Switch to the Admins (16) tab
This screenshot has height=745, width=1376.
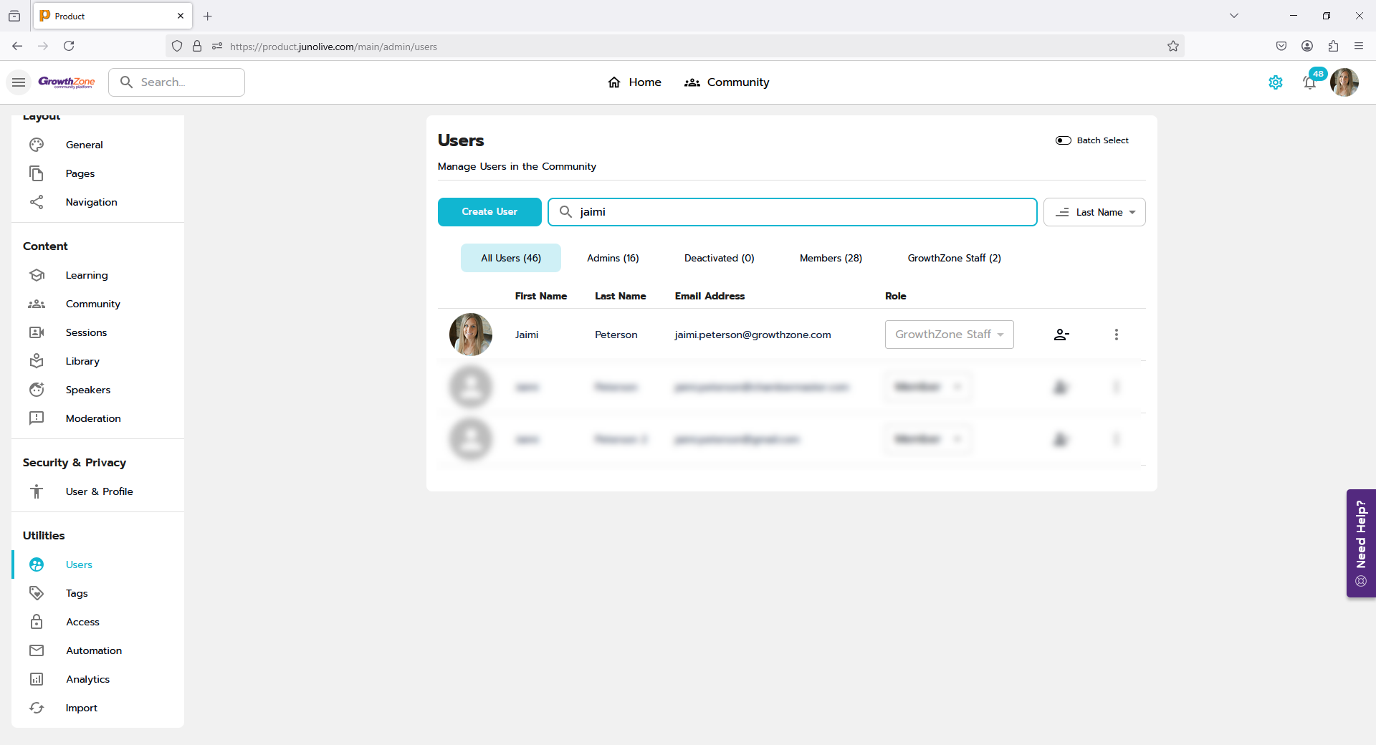click(x=613, y=258)
